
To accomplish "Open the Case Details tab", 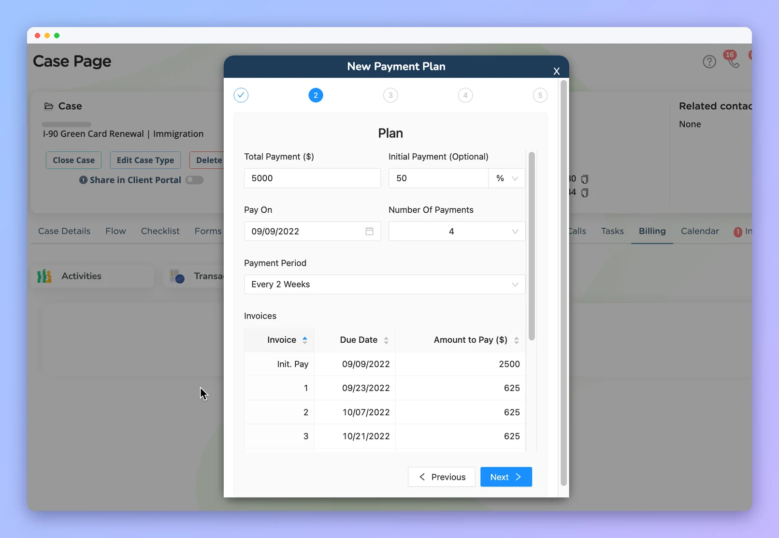I will coord(64,231).
